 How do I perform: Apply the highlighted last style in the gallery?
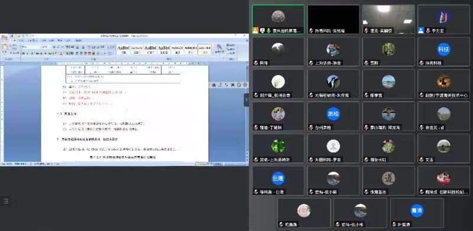[x=205, y=49]
